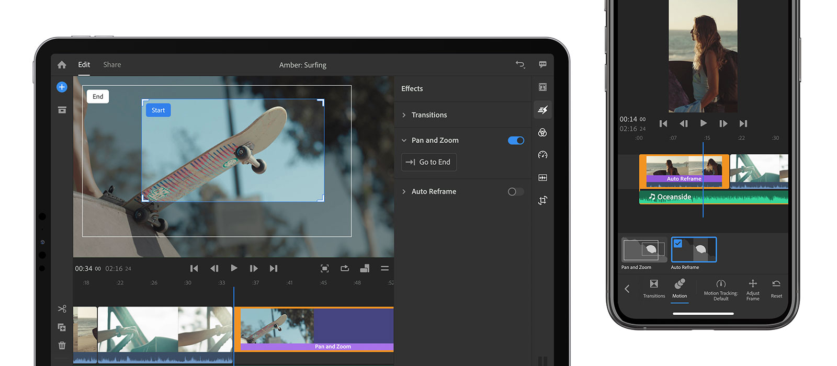This screenshot has width=837, height=366.
Task: Click the Go to End button
Action: 429,162
